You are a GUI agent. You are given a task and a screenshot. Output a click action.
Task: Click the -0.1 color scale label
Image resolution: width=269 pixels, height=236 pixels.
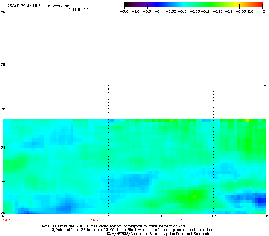[228, 12]
